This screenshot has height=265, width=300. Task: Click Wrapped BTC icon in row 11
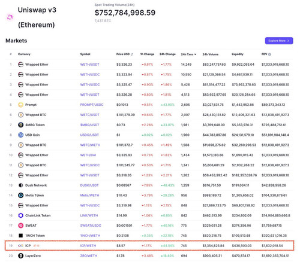(x=20, y=165)
